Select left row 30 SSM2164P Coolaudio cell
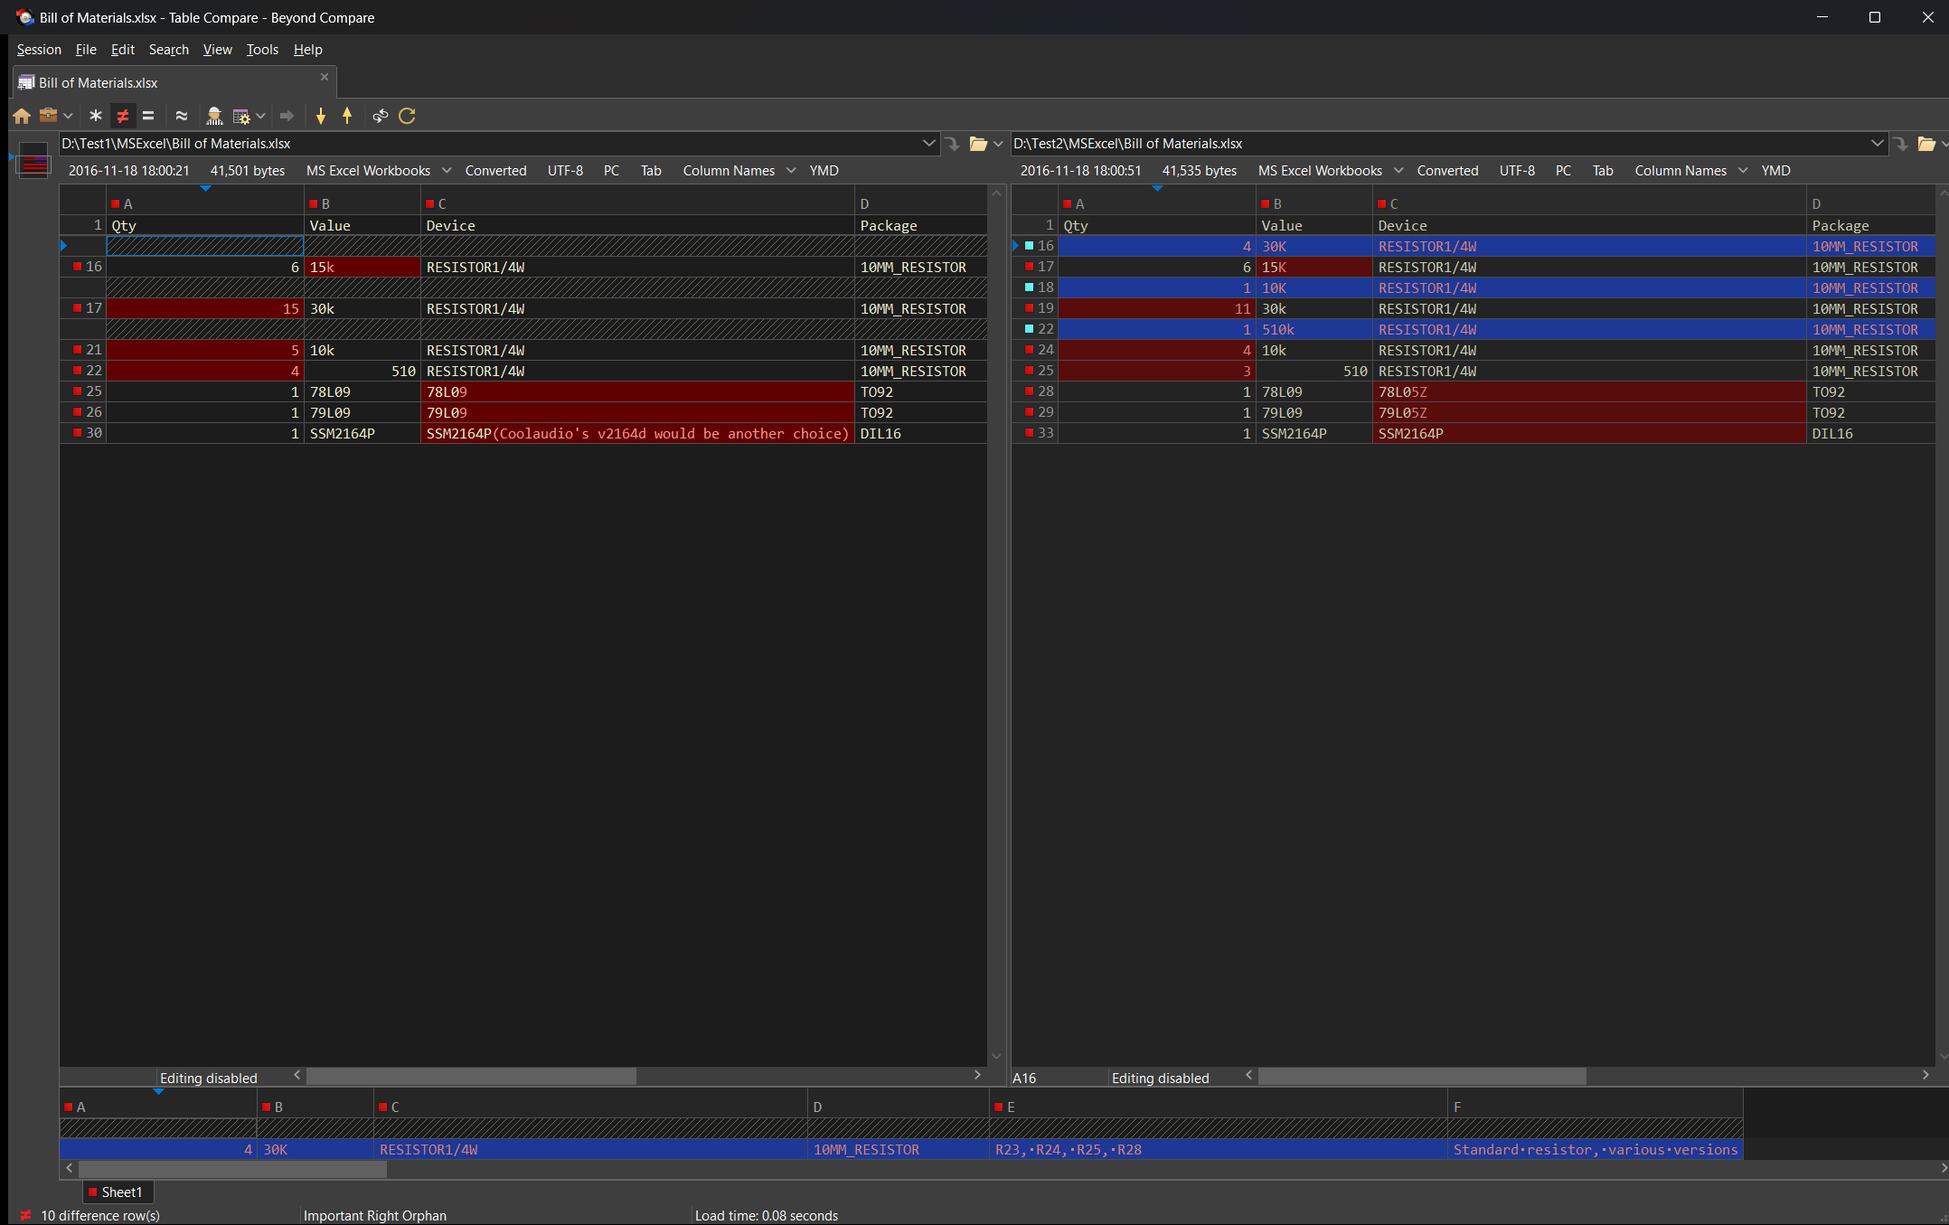The width and height of the screenshot is (1949, 1225). (637, 434)
